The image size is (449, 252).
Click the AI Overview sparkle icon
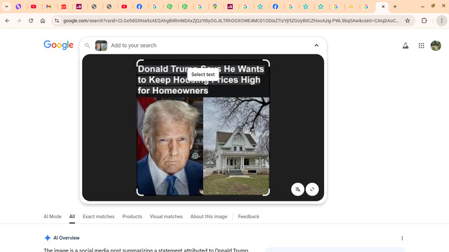tap(48, 238)
